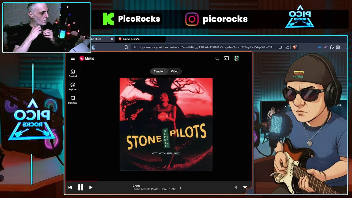352x198 pixels.
Task: Skip to the previous track
Action: point(70,187)
